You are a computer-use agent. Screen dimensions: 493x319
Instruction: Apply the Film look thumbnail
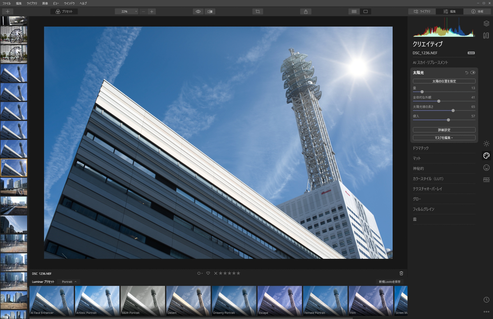point(371,301)
